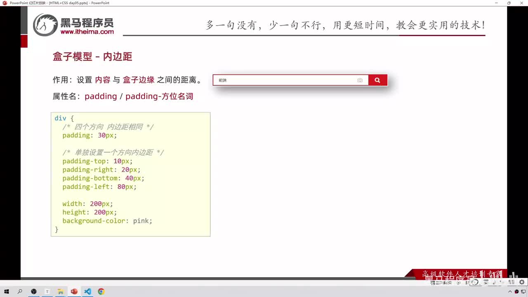Click the comment 四个方向 内边距相同

[108, 127]
